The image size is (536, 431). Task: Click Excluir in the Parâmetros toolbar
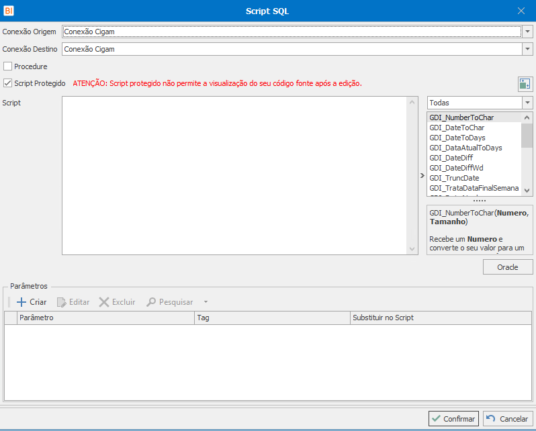coord(118,302)
